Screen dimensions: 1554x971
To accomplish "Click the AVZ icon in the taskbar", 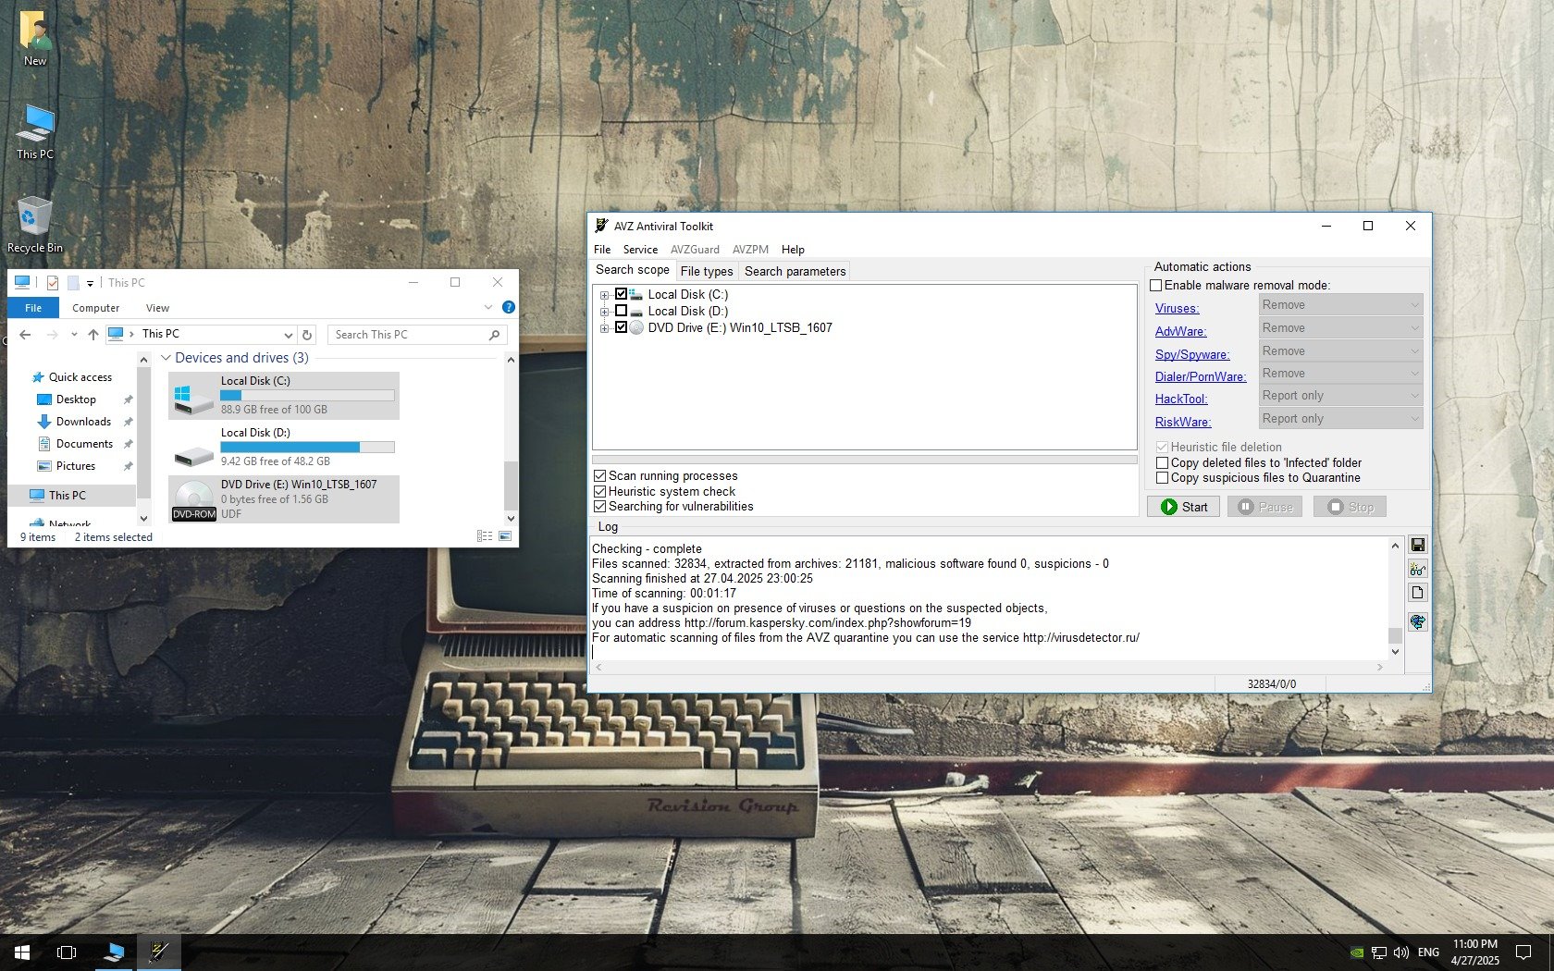I will pos(159,952).
